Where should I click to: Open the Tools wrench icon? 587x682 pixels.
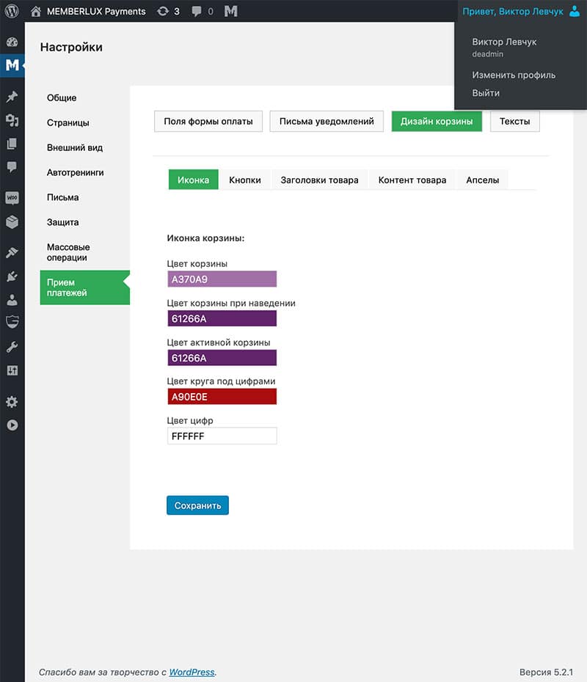click(12, 347)
